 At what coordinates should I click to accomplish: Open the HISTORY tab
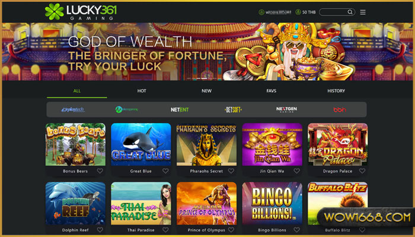[336, 91]
